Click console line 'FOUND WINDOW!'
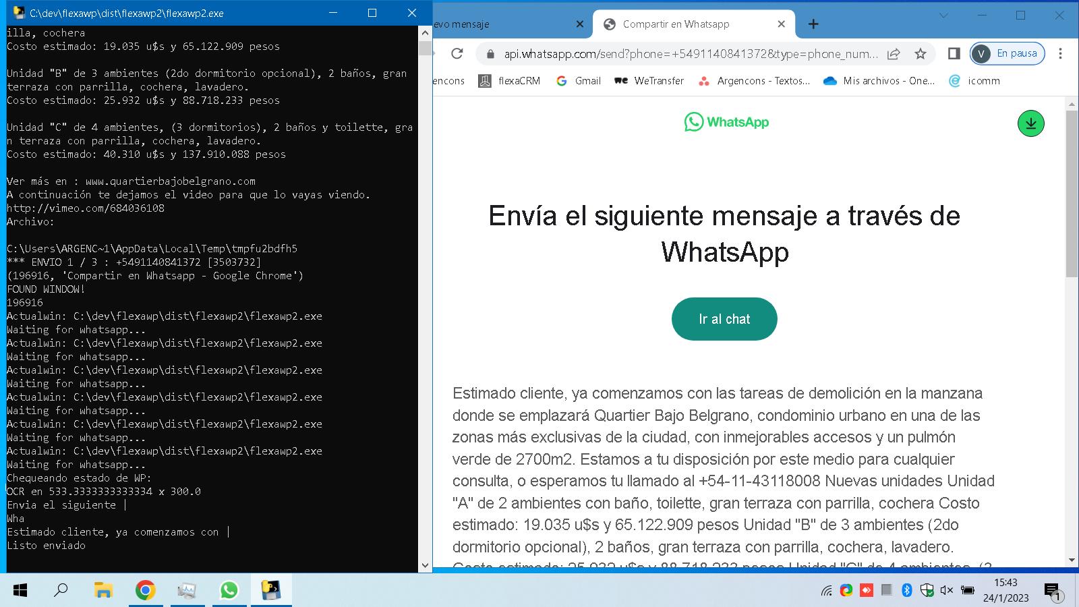Image resolution: width=1079 pixels, height=607 pixels. pyautogui.click(x=46, y=289)
